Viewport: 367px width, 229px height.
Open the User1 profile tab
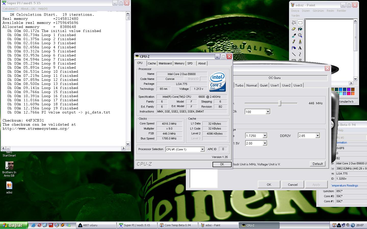274,85
